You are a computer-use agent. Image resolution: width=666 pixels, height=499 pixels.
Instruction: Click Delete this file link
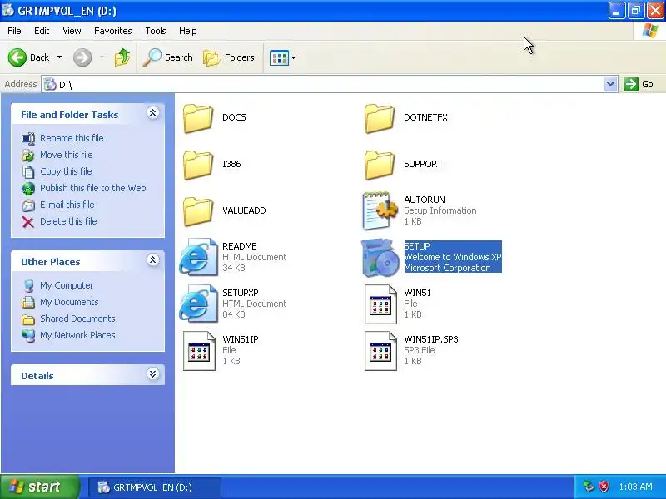click(x=68, y=221)
